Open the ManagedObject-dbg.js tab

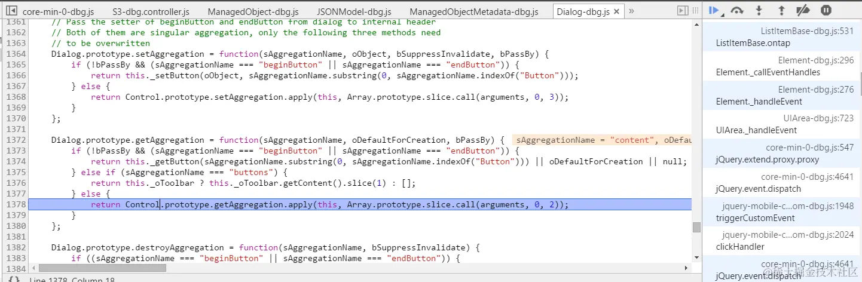click(253, 11)
